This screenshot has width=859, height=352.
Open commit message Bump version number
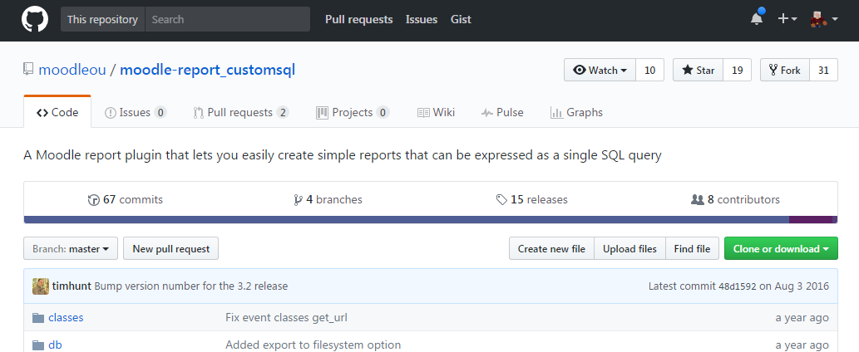(191, 286)
